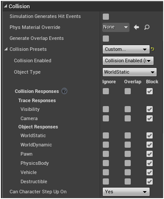Toggle Pawn Block checkbox
This screenshot has width=164, height=199.
150,154
